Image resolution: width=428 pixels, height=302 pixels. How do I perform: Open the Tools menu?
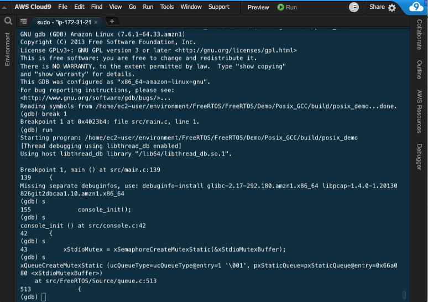pos(167,7)
